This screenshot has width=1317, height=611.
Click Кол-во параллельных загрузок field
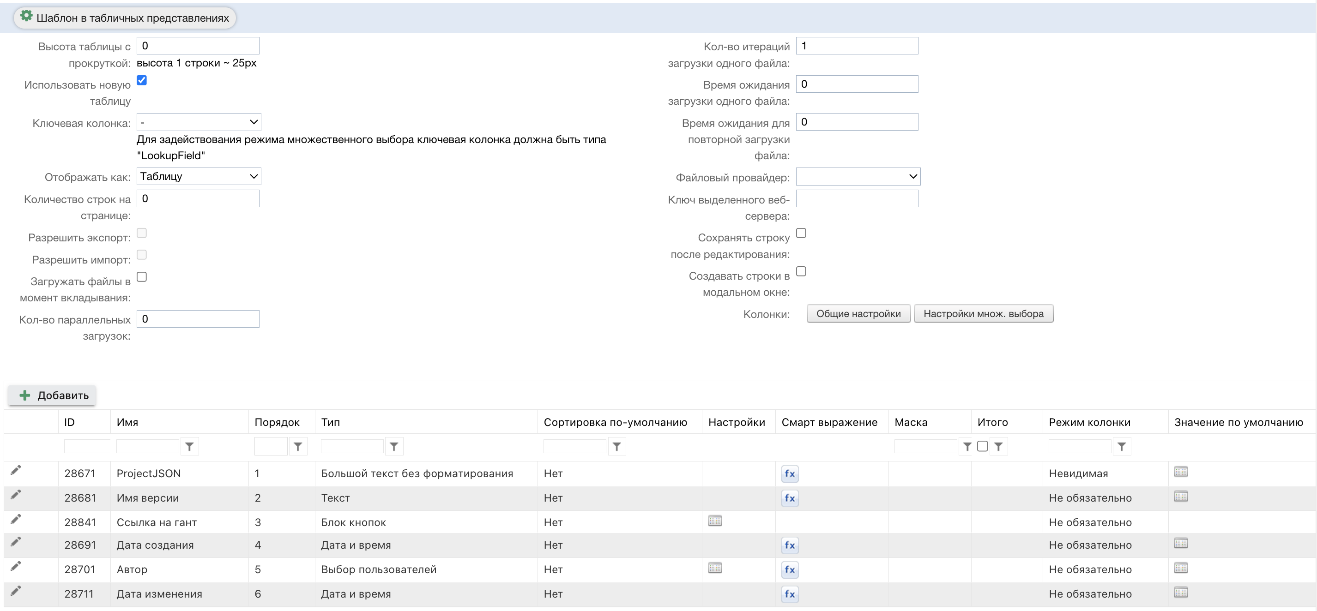(198, 319)
